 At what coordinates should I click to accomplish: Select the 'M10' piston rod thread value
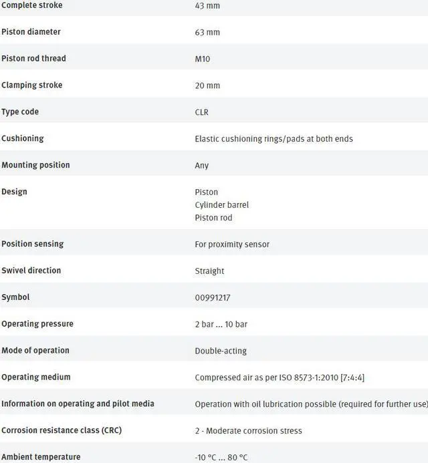tap(203, 59)
